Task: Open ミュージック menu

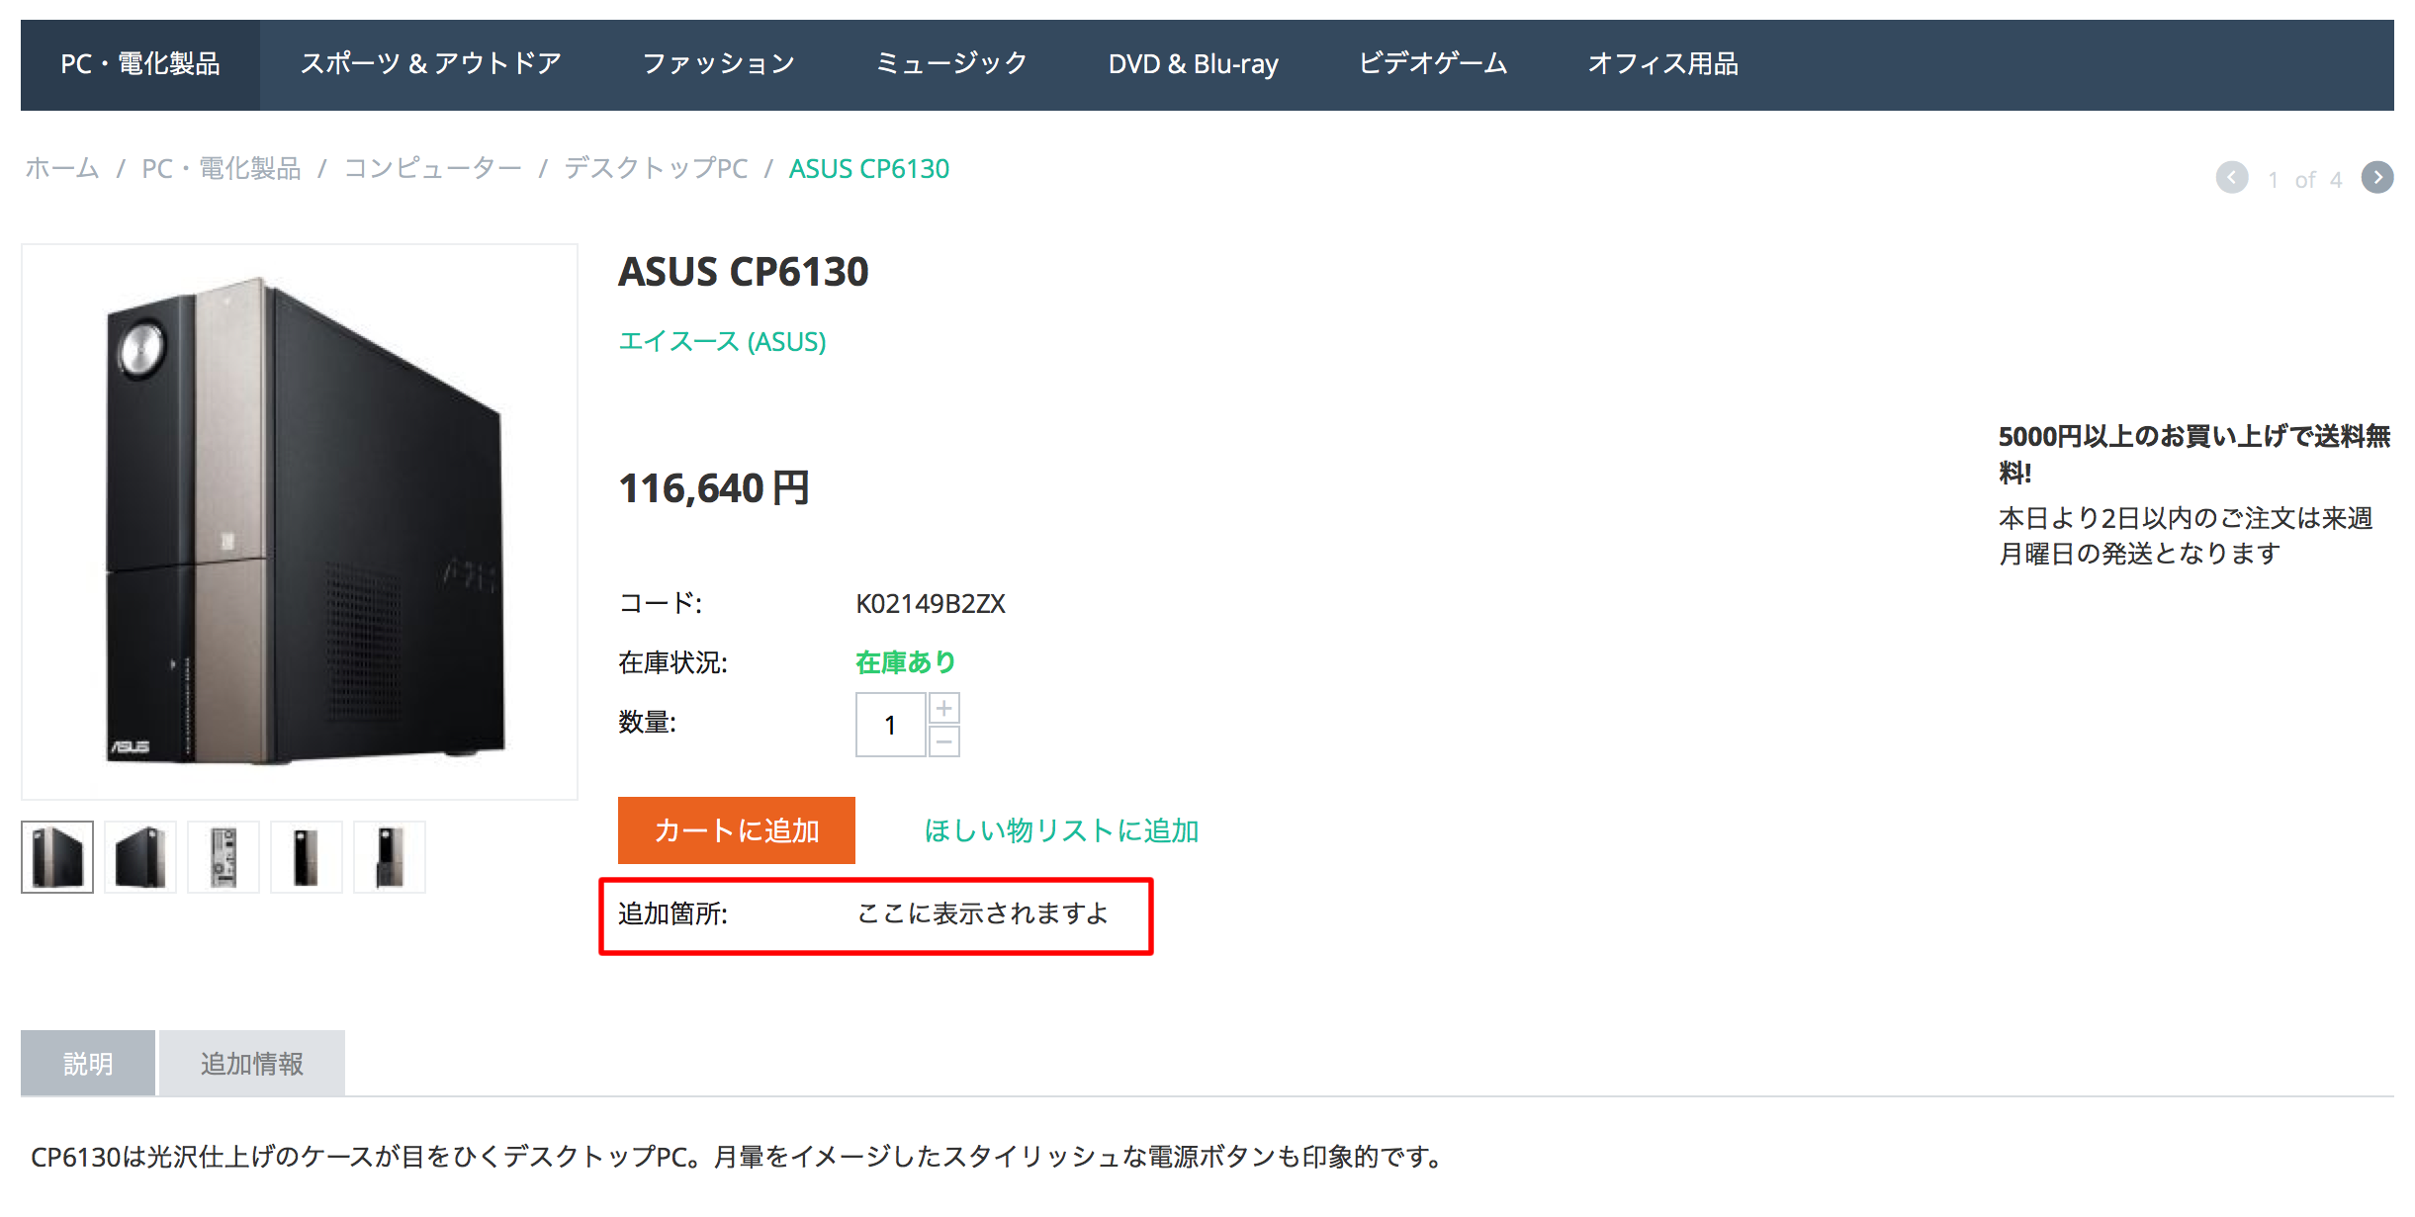Action: click(x=951, y=64)
